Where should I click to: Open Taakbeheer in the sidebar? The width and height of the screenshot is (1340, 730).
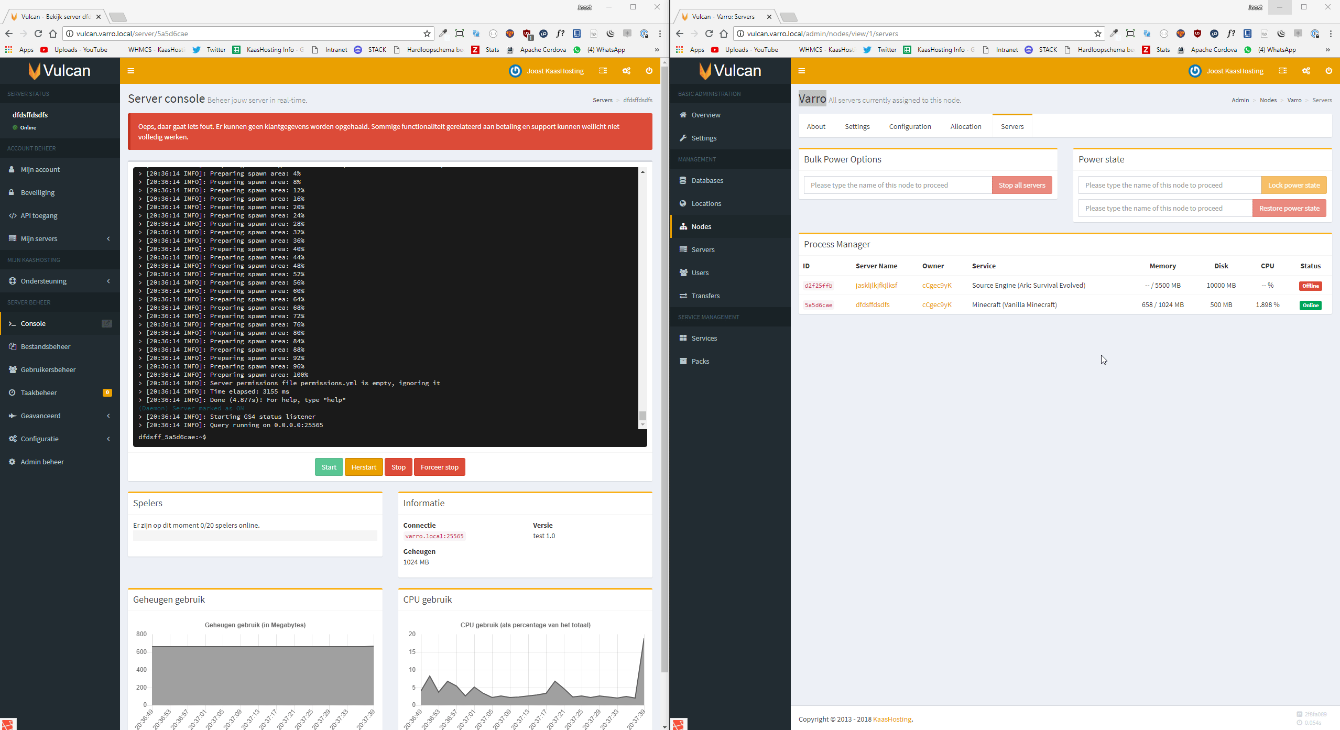(x=39, y=393)
